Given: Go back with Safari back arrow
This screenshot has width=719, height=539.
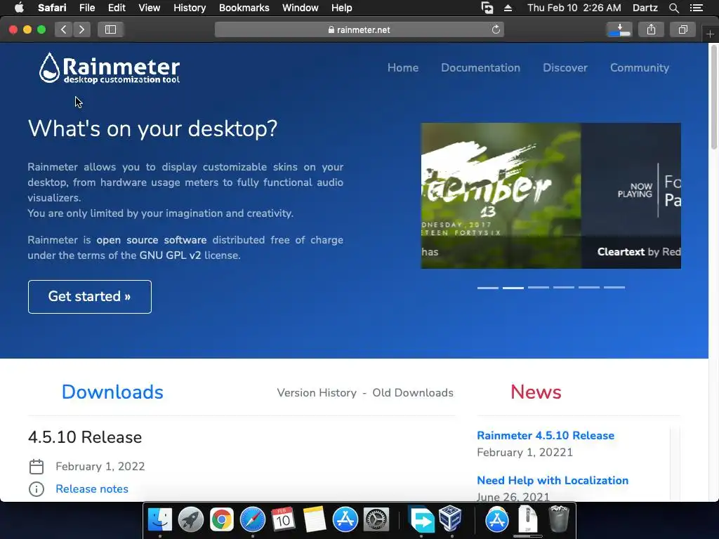Looking at the screenshot, I should coord(64,29).
